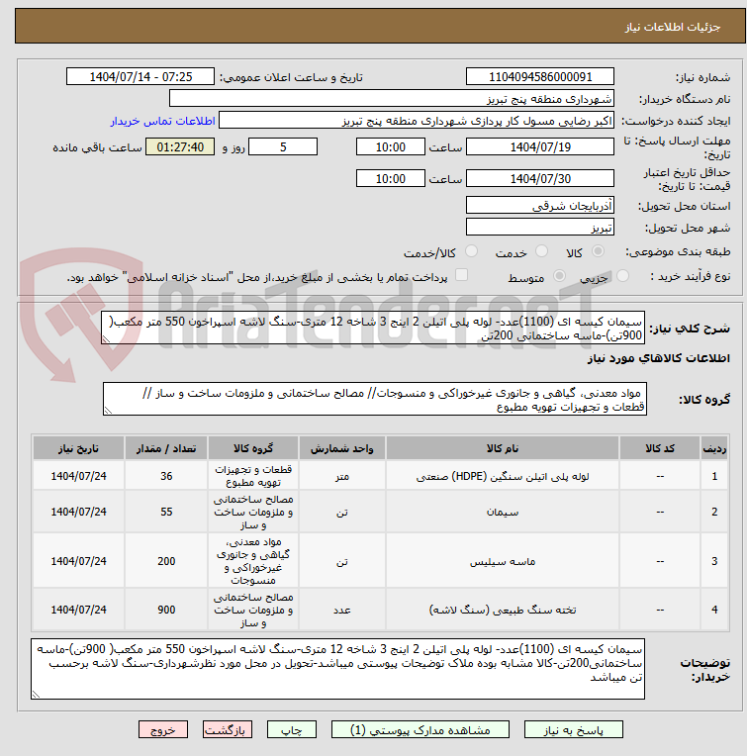Select the جزیی purchase type radio
Image resolution: width=747 pixels, height=756 pixels.
[x=622, y=276]
